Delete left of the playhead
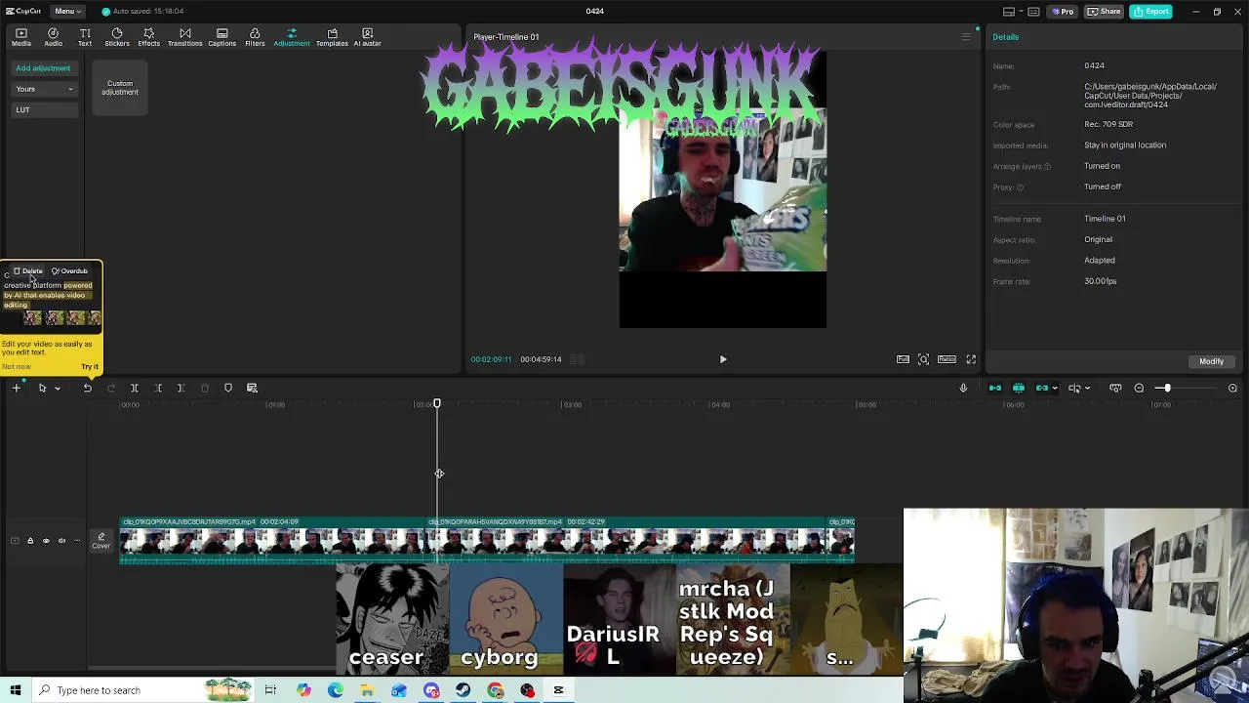This screenshot has width=1249, height=703. click(158, 389)
